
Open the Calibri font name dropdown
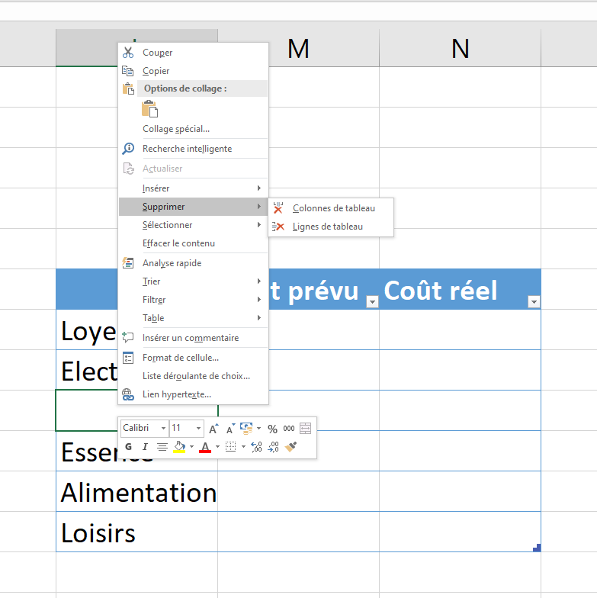(x=163, y=429)
